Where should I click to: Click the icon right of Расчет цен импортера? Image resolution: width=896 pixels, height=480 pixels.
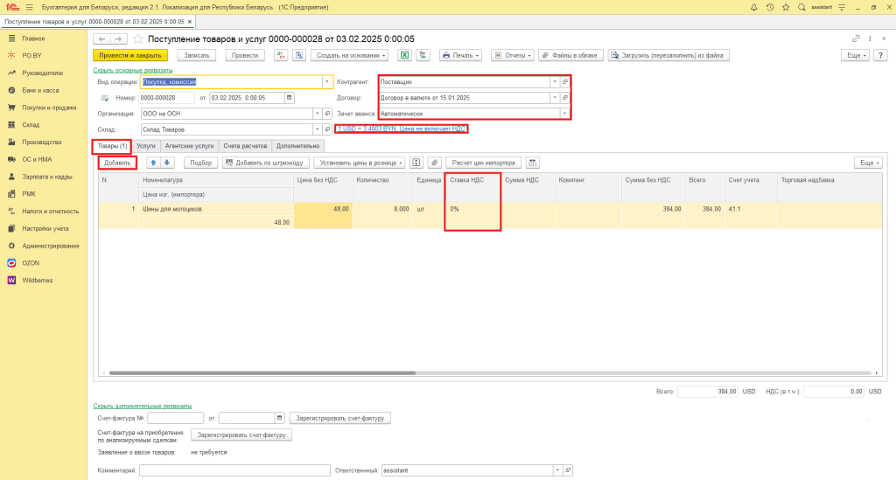[533, 163]
